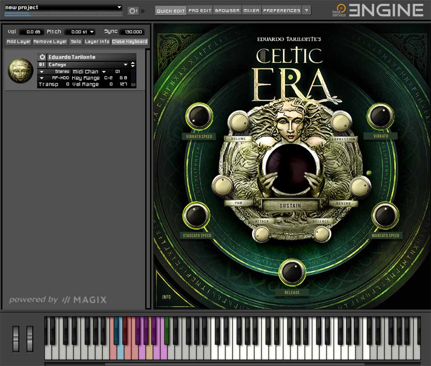Click the bottom Release knob
431x366 pixels.
(292, 271)
